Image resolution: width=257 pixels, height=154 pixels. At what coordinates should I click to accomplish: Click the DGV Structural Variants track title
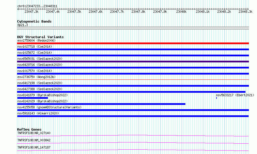40,37
